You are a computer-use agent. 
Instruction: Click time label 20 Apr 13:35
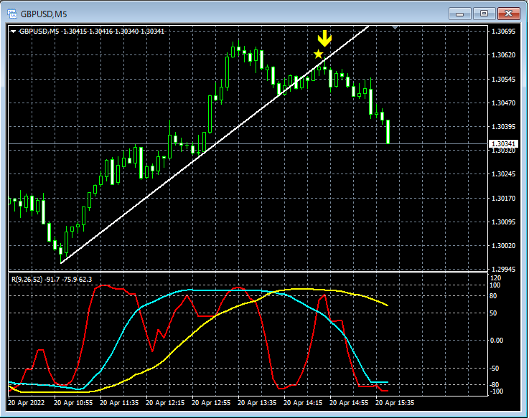(257, 402)
